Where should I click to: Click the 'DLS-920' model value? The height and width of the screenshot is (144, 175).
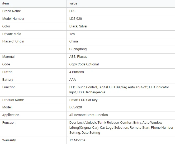pyautogui.click(x=76, y=107)
